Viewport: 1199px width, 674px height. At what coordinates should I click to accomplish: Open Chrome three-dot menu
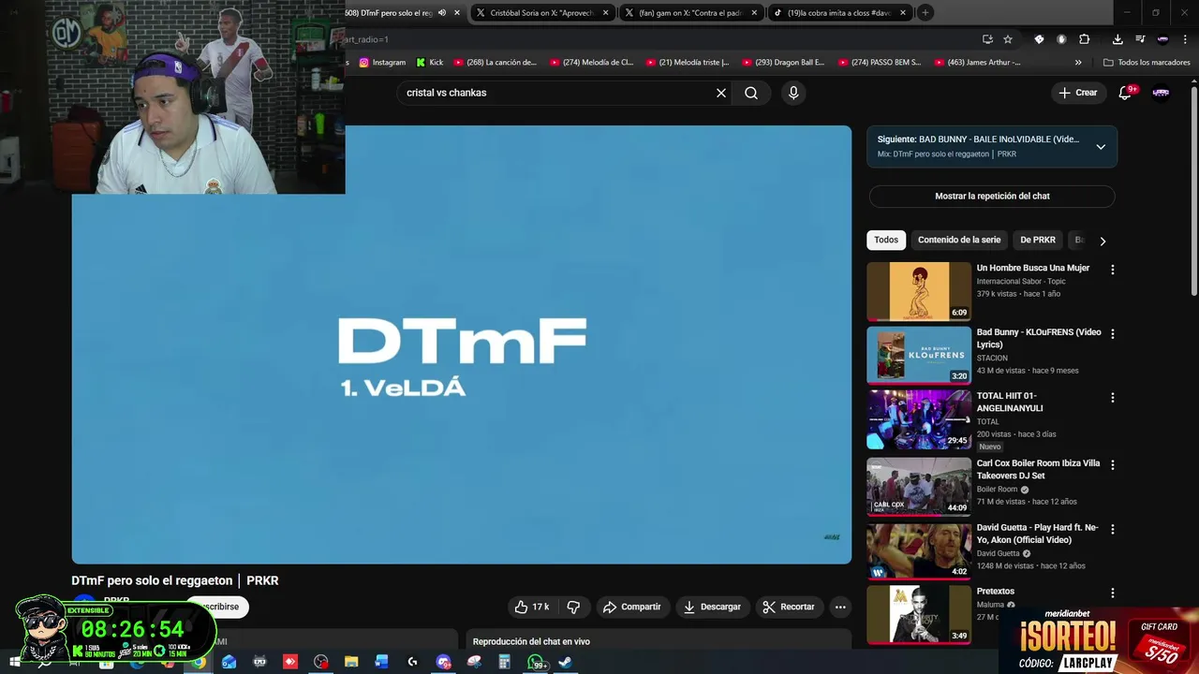1184,39
